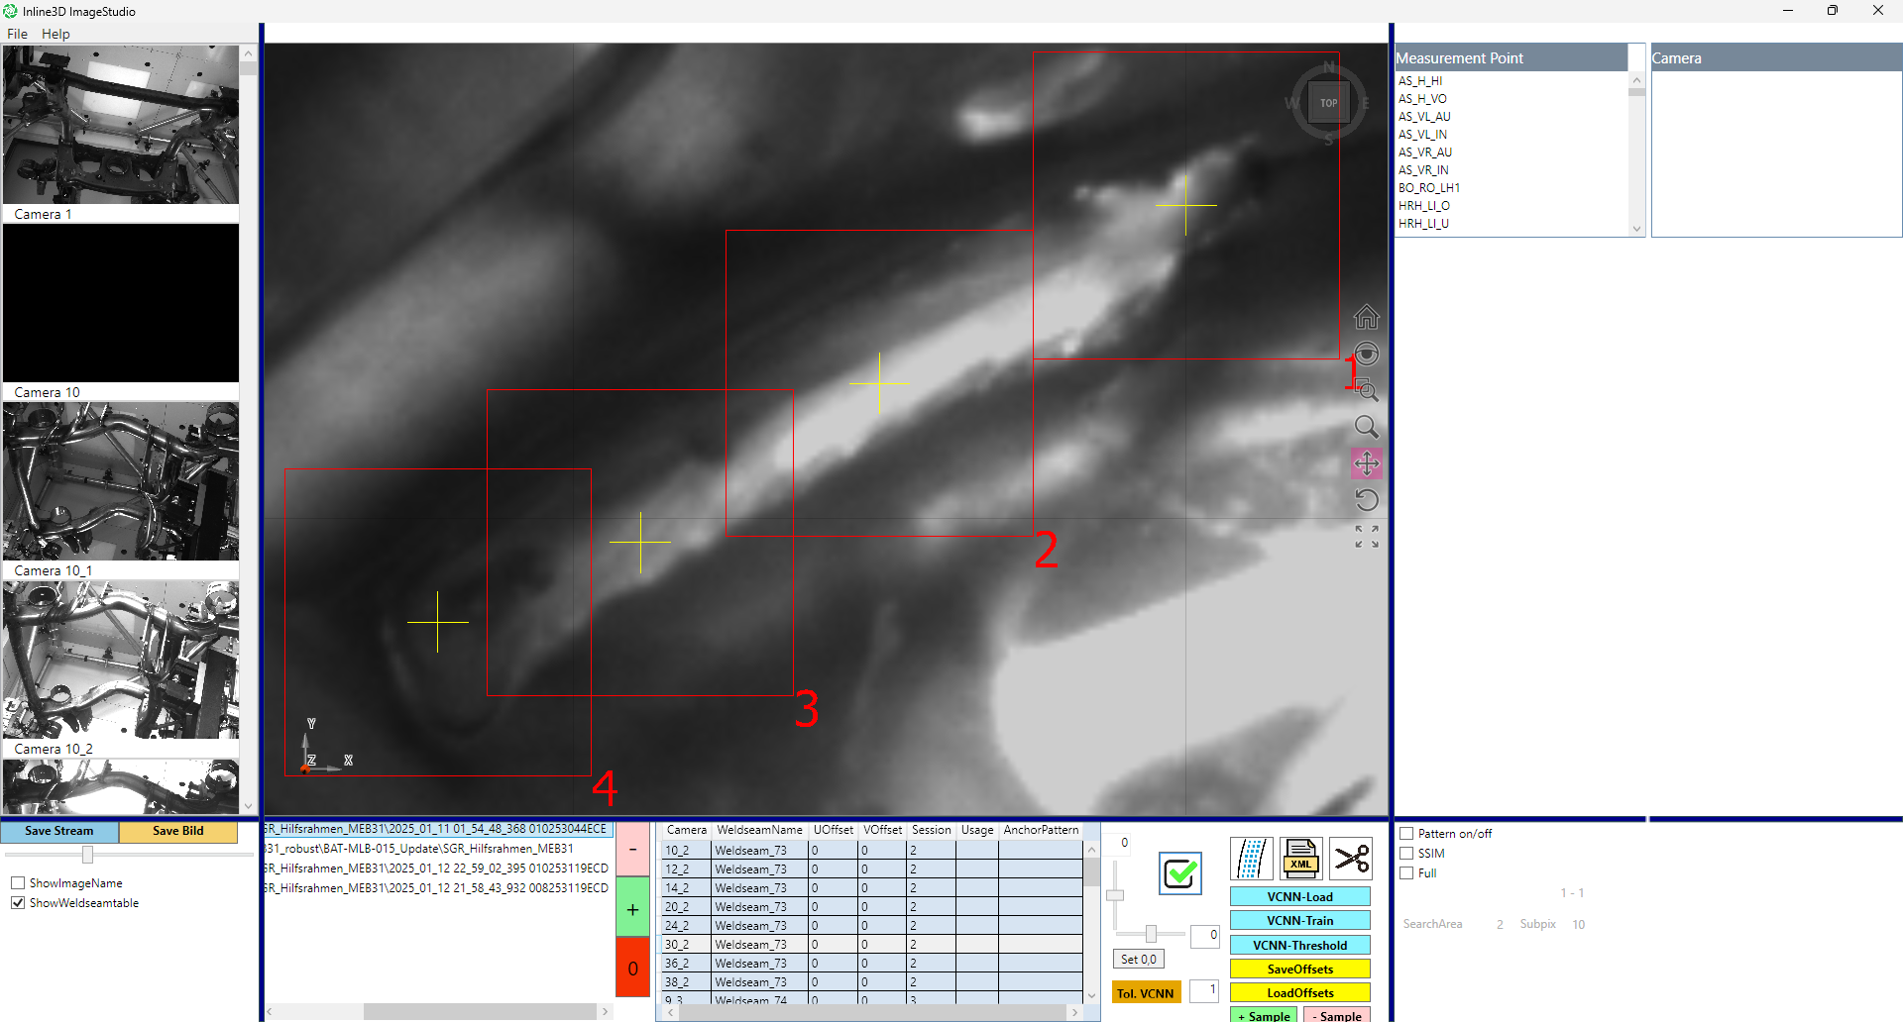
Task: Open the Help menu
Action: [56, 34]
